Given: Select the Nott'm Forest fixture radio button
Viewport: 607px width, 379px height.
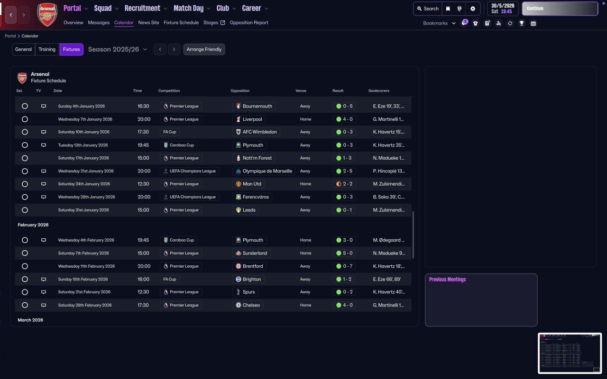Looking at the screenshot, I should (x=25, y=158).
